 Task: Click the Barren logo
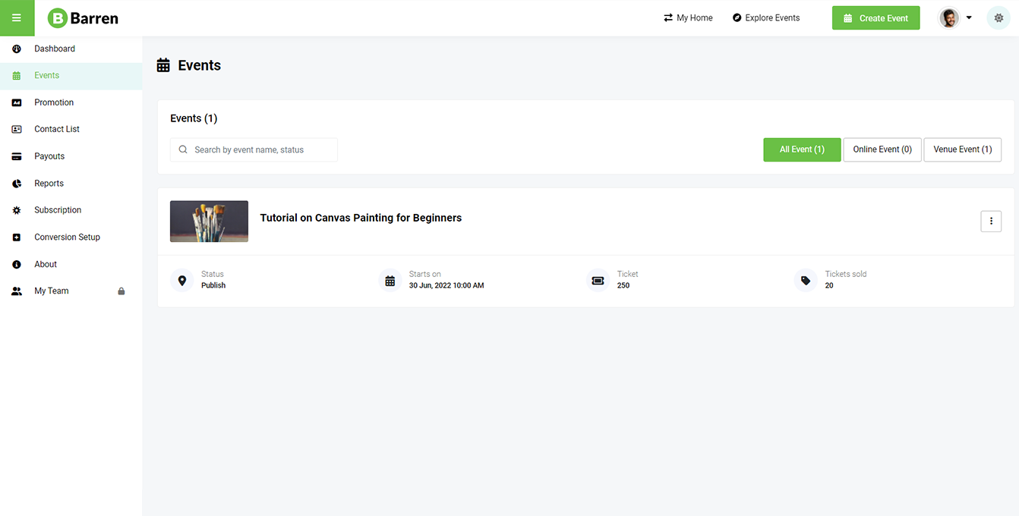pos(83,18)
